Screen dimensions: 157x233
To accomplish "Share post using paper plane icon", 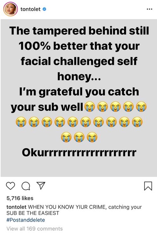I will tap(41, 186).
